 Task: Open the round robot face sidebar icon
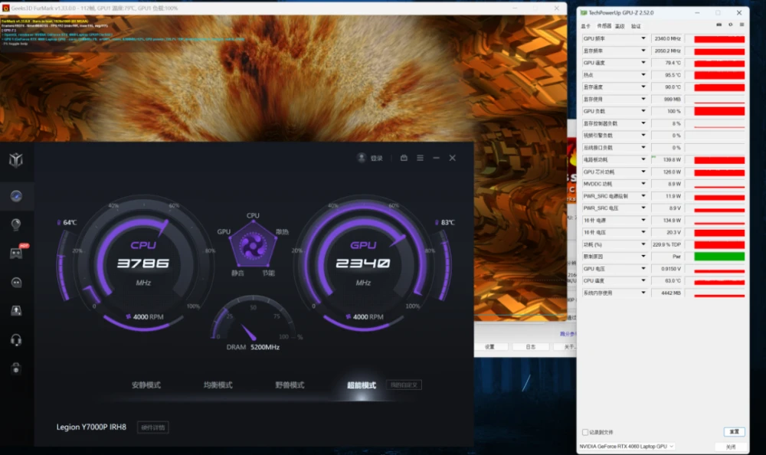click(x=16, y=283)
